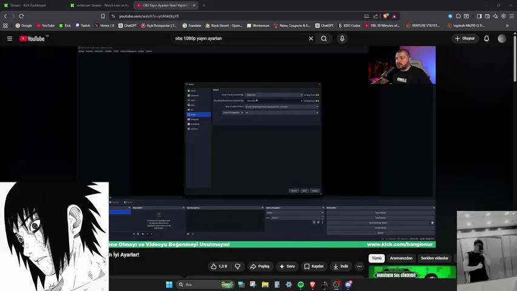Open Discord from the taskbar
The height and width of the screenshot is (291, 517).
348,284
